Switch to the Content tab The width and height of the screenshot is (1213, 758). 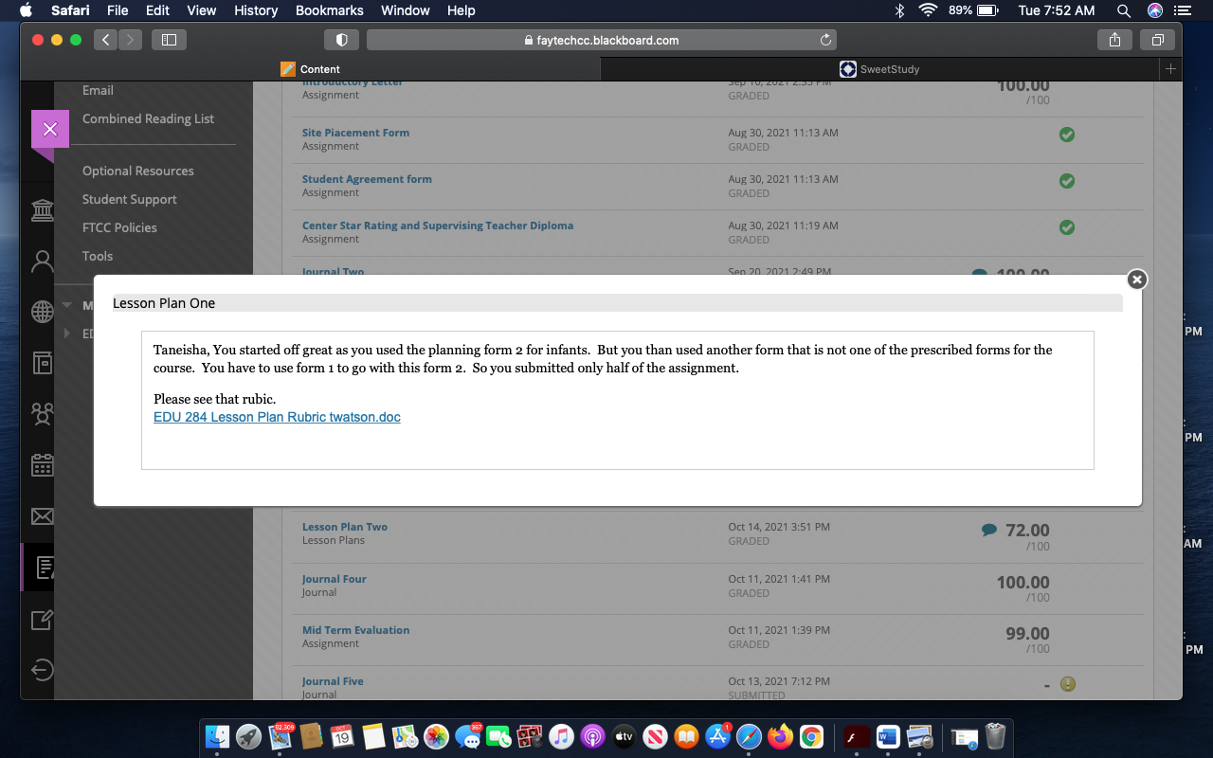point(311,69)
